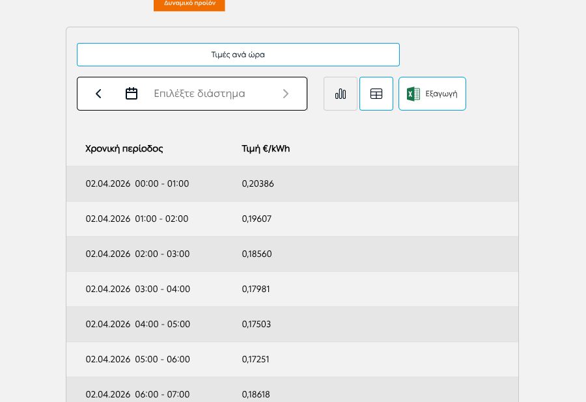This screenshot has height=402, width=586.
Task: Sort by the Χρονική περίοδος column header
Action: coord(124,149)
